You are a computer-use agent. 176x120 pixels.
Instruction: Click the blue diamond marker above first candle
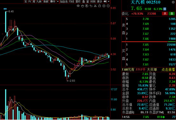pos(5,9)
